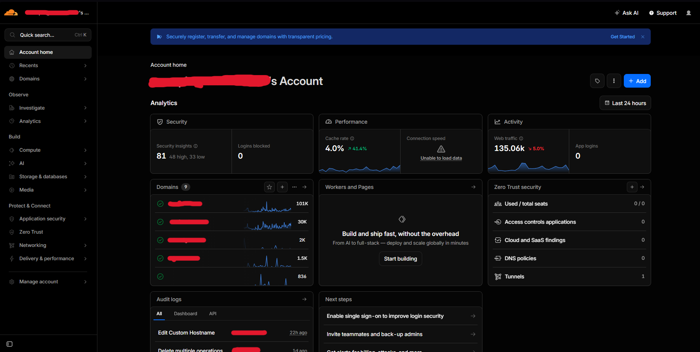Viewport: 700px width, 352px height.
Task: Click the DNS policies row icon
Action: pos(498,258)
